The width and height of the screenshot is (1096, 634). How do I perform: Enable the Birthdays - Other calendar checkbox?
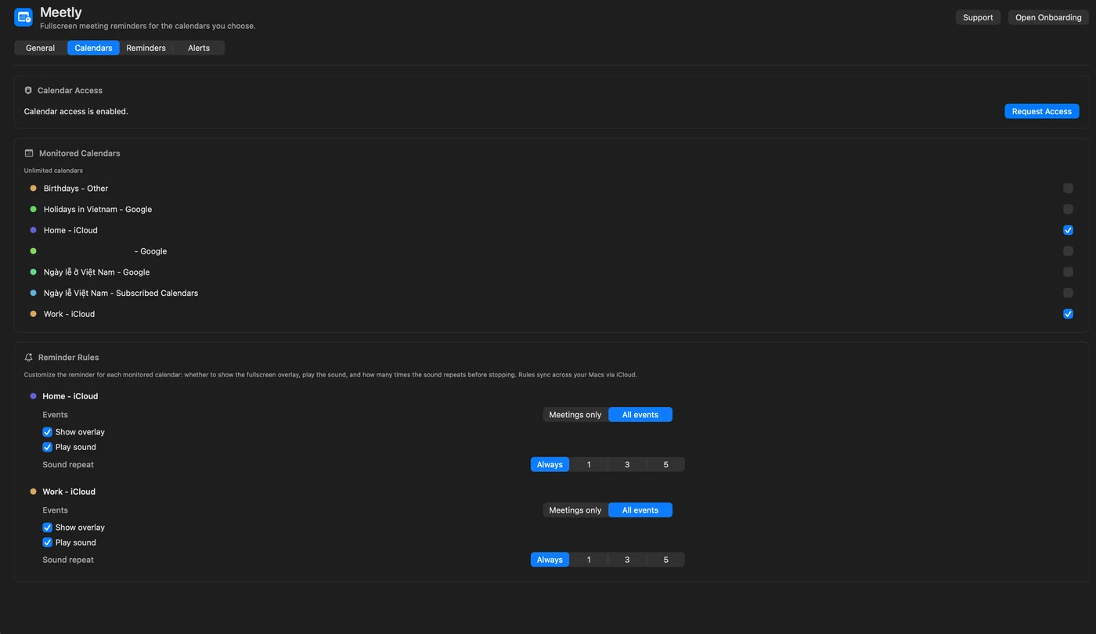coord(1068,189)
